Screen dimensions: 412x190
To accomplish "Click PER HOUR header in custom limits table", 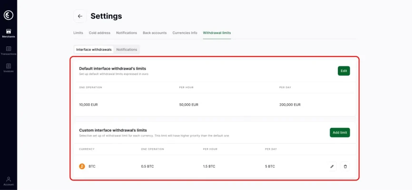I will (x=210, y=149).
